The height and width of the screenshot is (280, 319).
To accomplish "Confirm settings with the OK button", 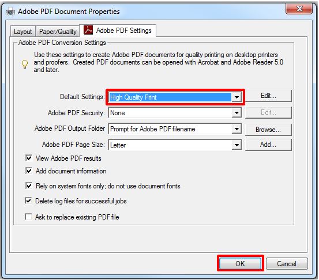I will [241, 263].
